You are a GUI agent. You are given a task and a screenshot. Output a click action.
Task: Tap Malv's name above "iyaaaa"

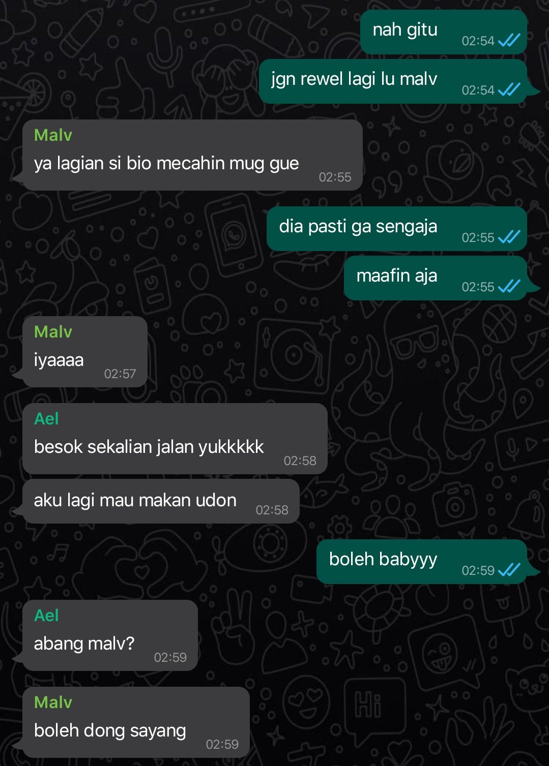[53, 332]
